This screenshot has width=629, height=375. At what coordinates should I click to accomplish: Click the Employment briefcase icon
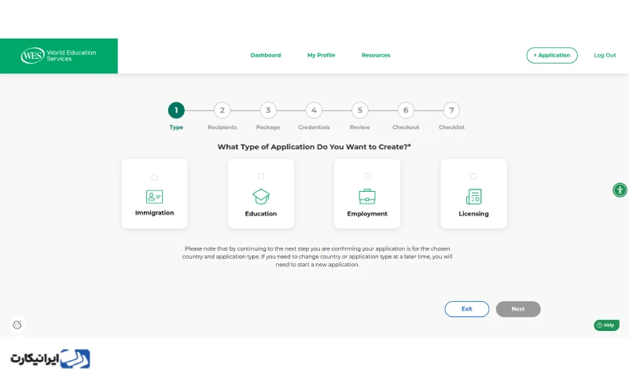(x=367, y=197)
